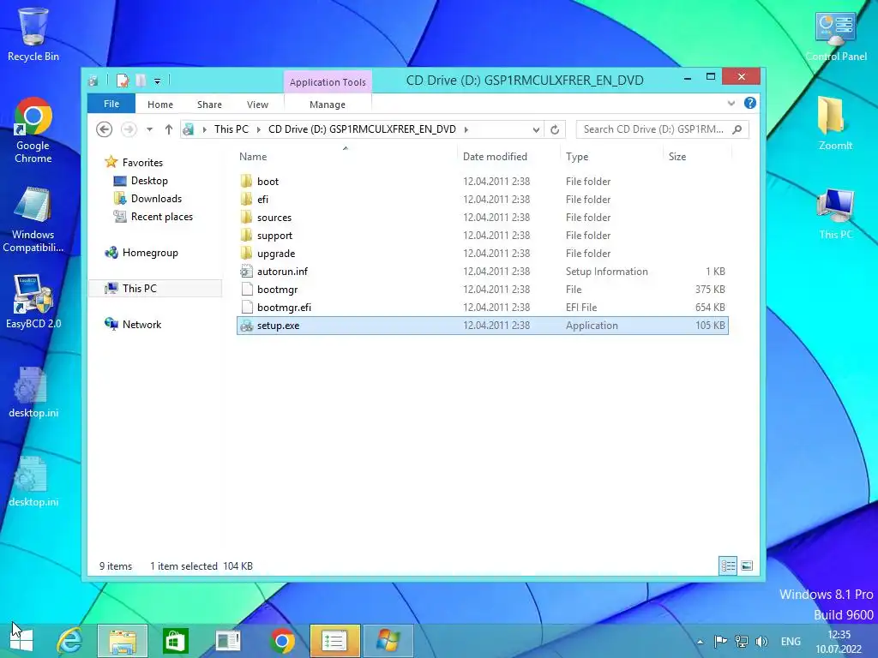Open the Manage ribbon tab
Screen dimensions: 878x658
pos(328,104)
